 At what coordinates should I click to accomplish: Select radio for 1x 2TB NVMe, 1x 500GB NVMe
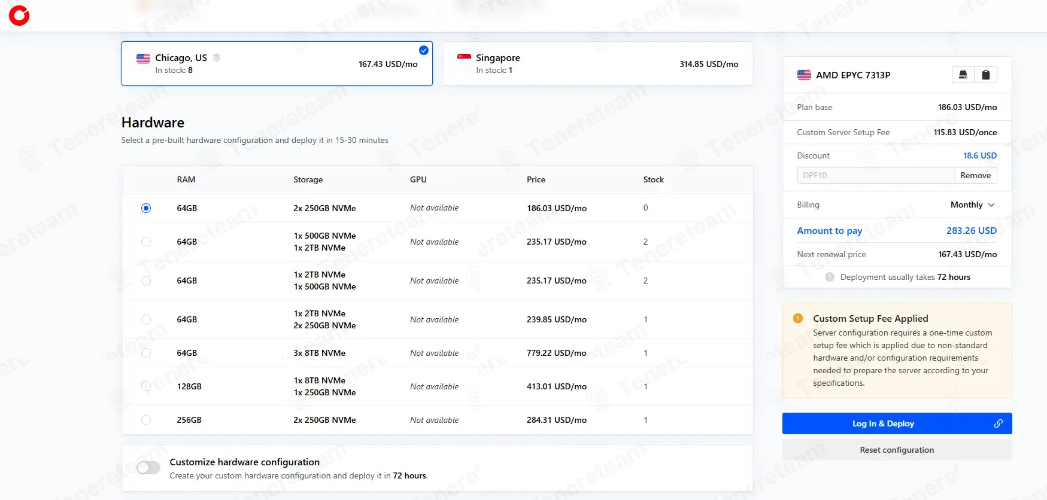(146, 281)
